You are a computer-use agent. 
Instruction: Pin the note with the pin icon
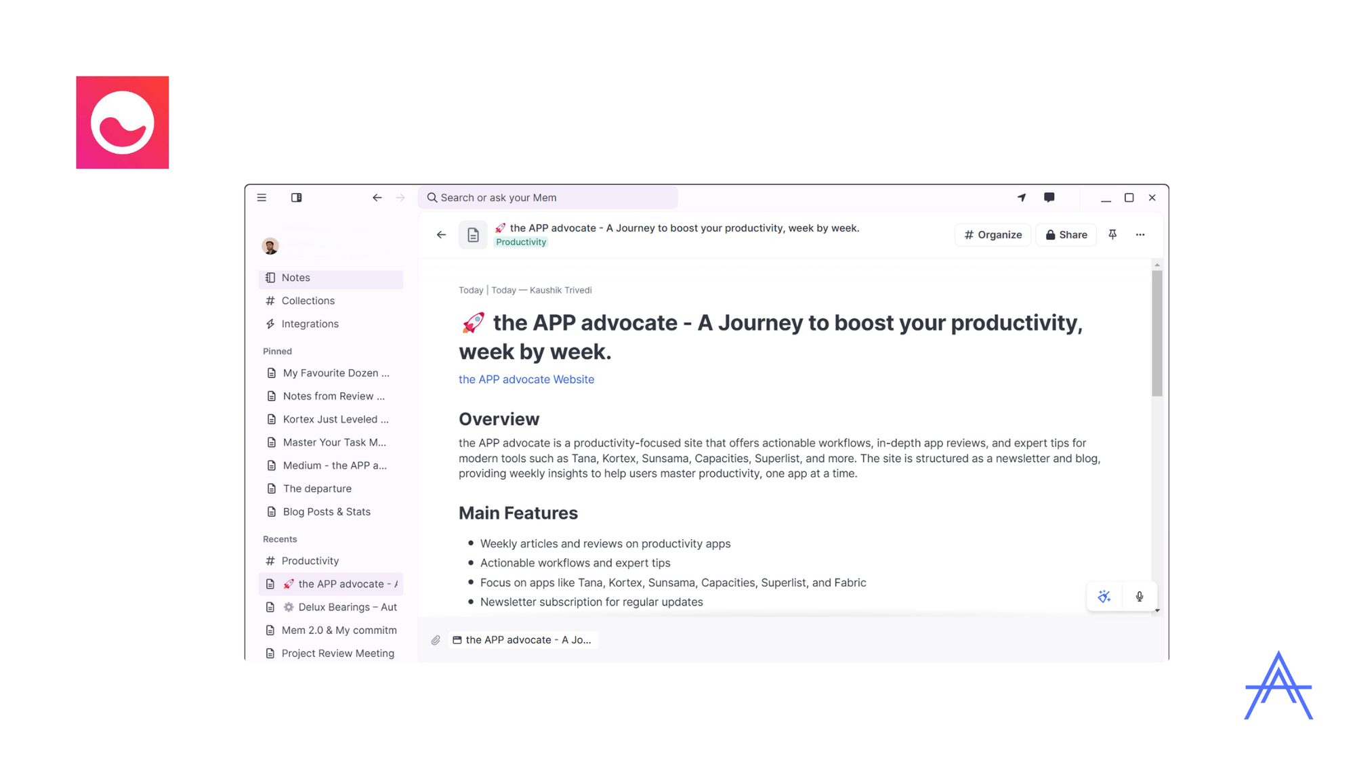[1112, 234]
